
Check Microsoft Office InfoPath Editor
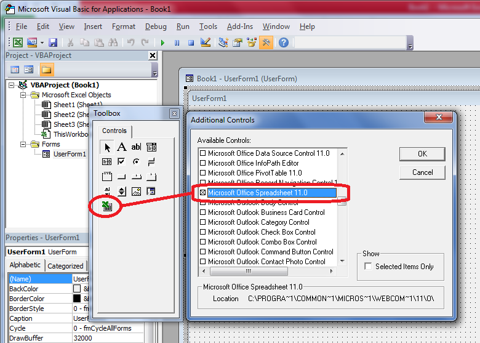(202, 163)
